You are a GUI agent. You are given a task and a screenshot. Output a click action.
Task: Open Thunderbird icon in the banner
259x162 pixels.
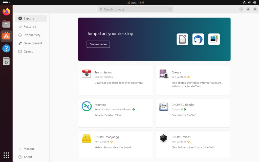coord(198,39)
